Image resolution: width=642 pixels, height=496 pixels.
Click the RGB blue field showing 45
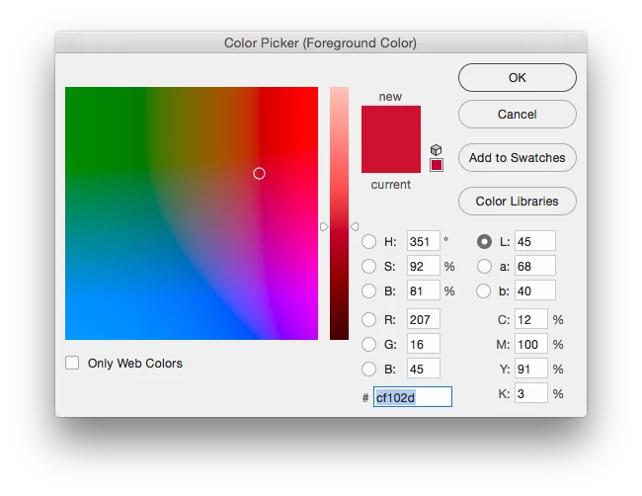point(424,369)
